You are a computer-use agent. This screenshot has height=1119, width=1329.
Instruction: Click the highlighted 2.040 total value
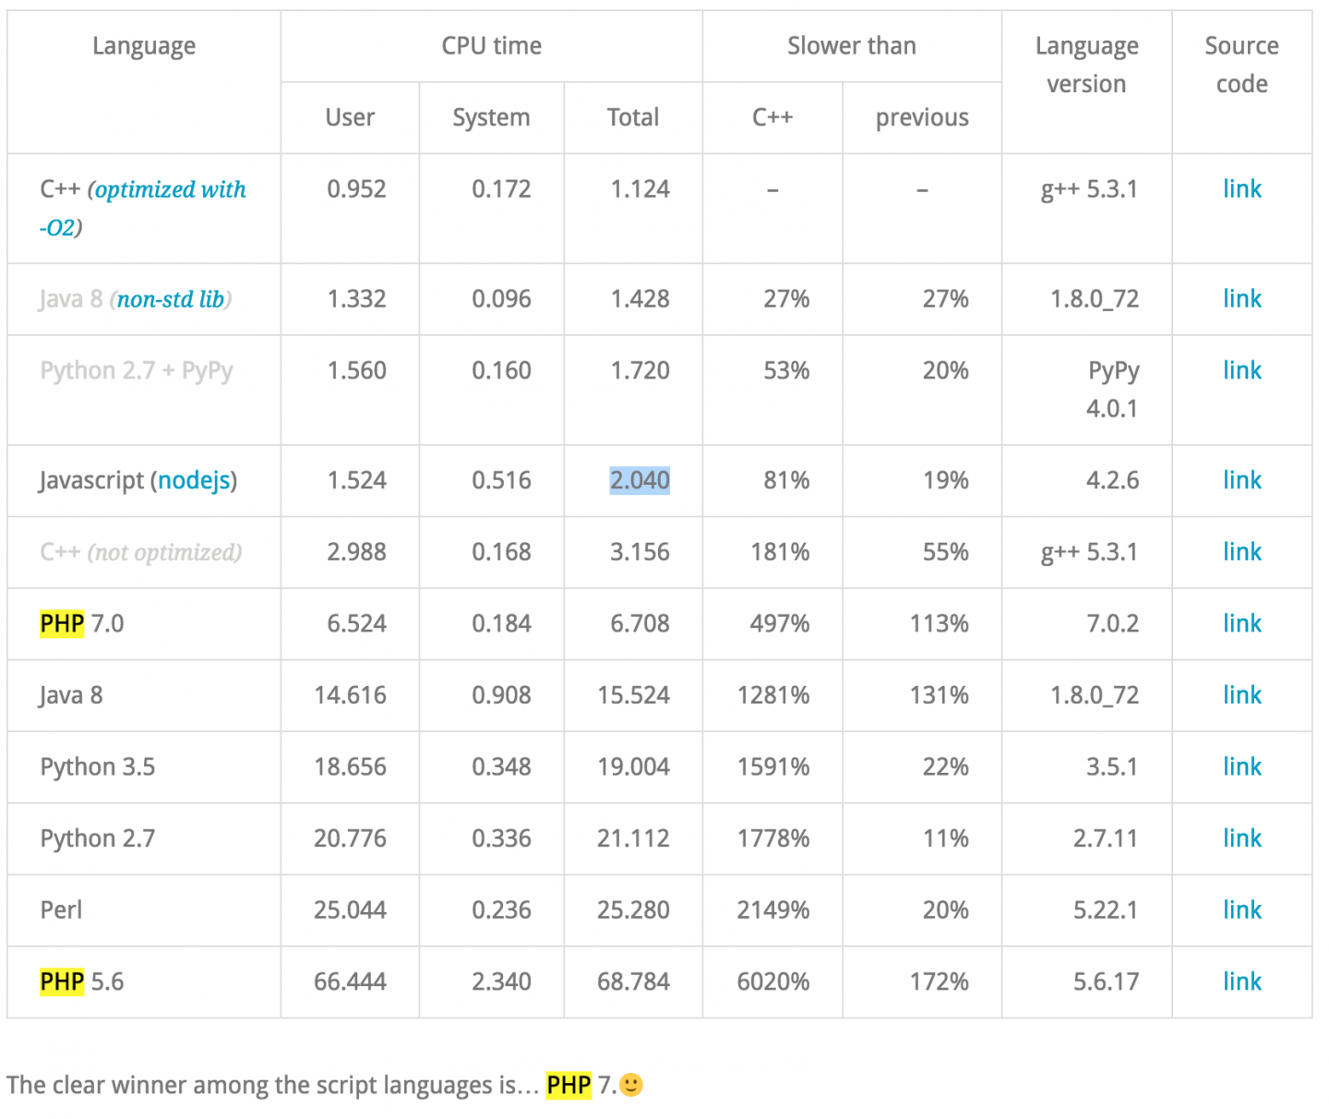click(x=640, y=480)
